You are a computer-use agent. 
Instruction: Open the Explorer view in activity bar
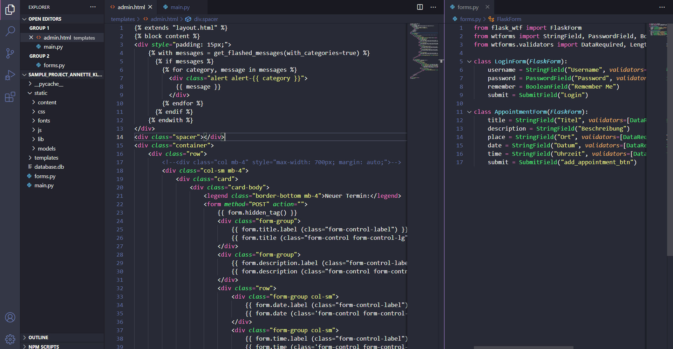10,10
